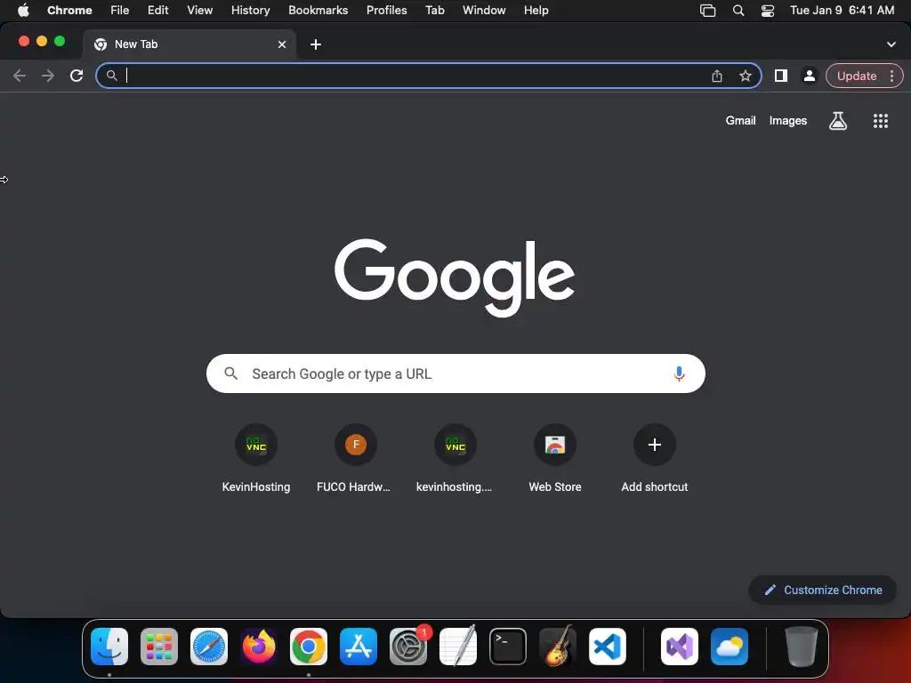The height and width of the screenshot is (683, 911).
Task: Open TextEdit from the Dock
Action: (458, 647)
